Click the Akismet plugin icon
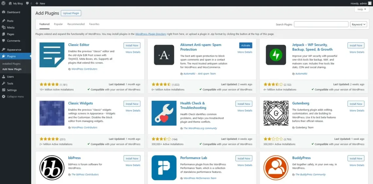This screenshot has width=373, height=184. [164, 55]
